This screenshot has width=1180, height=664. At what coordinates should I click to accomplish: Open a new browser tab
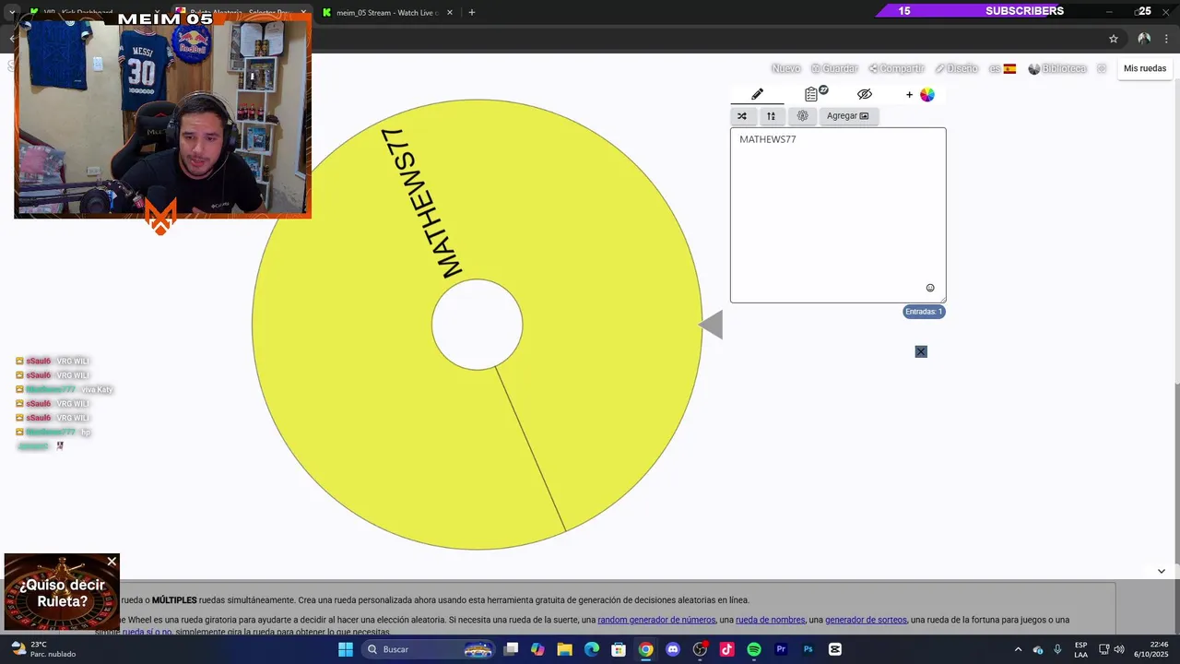pos(472,12)
